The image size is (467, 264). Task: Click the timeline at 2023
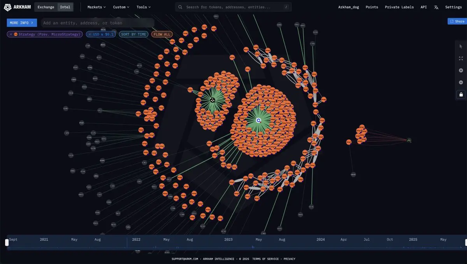click(x=228, y=239)
